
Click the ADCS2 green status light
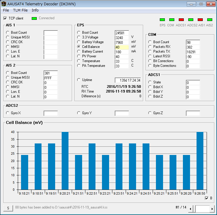coord(191,20)
